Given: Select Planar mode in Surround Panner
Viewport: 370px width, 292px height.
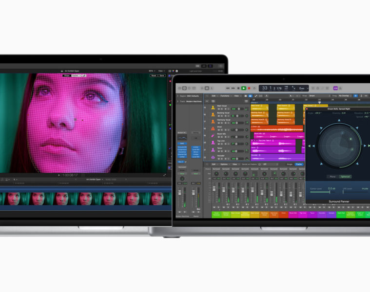Looking at the screenshot, I should pos(332,177).
